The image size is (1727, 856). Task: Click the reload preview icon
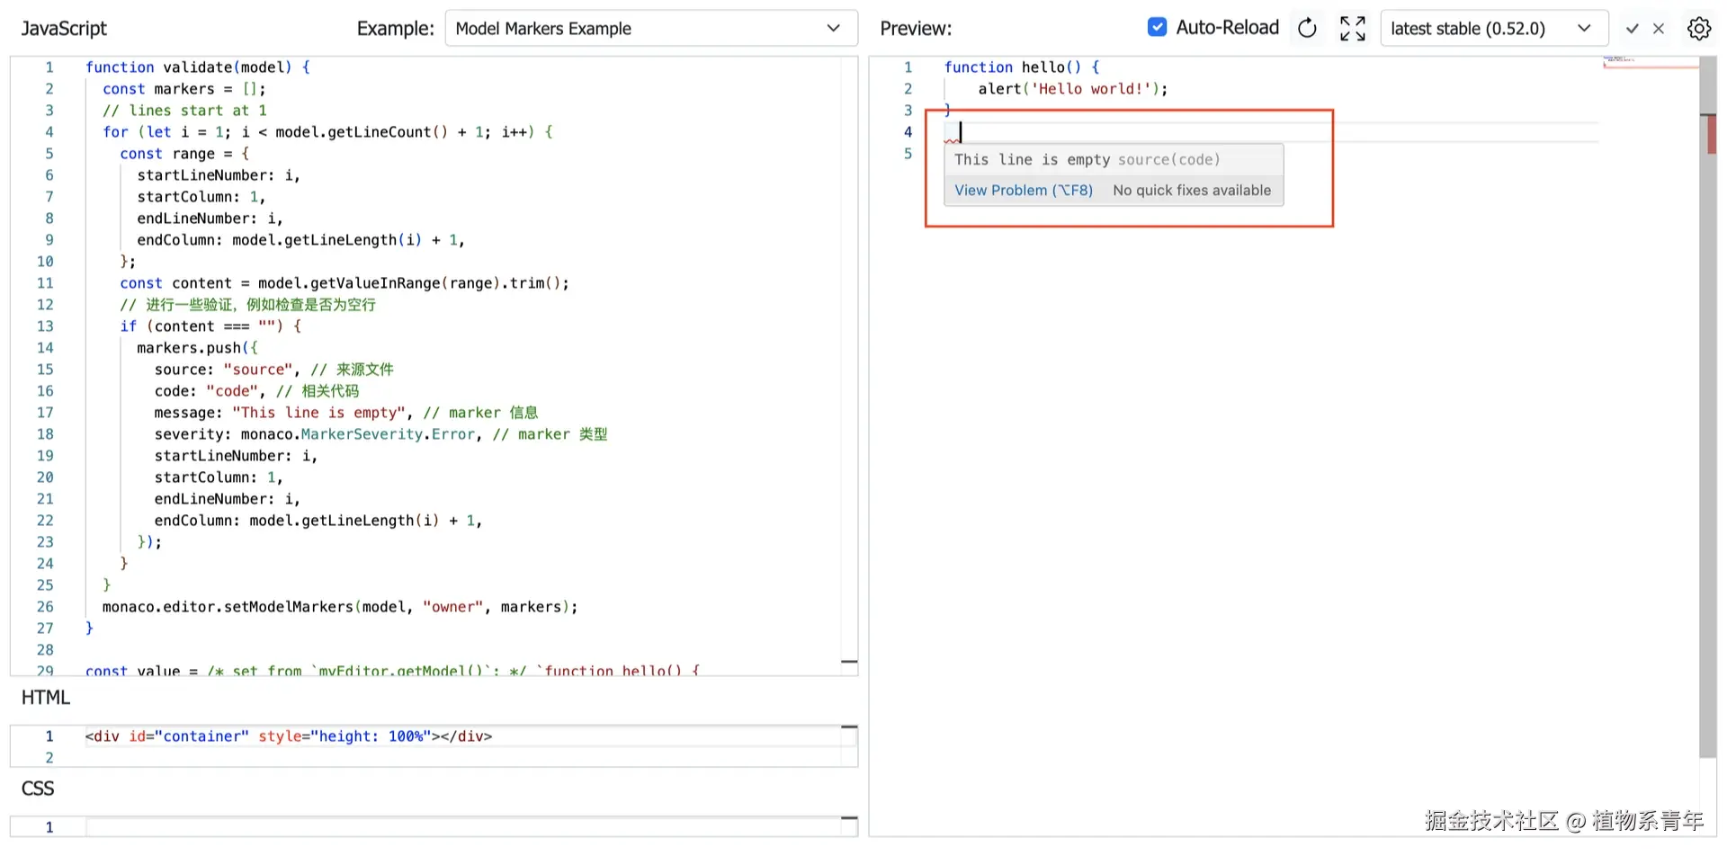click(1307, 29)
